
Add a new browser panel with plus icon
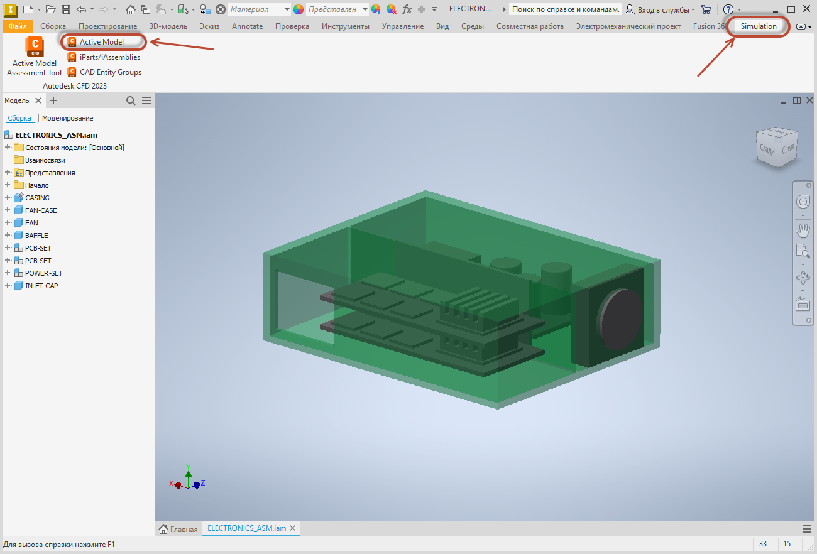pos(53,100)
